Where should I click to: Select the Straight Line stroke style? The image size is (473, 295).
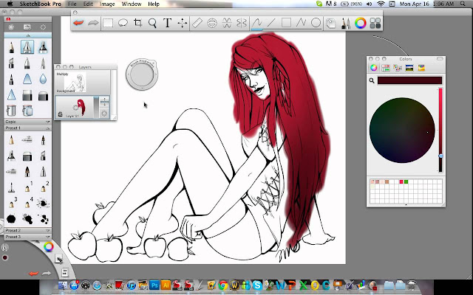[x=271, y=23]
